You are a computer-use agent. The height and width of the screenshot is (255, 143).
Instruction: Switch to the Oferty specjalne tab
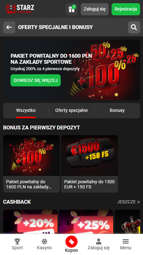pos(71,110)
